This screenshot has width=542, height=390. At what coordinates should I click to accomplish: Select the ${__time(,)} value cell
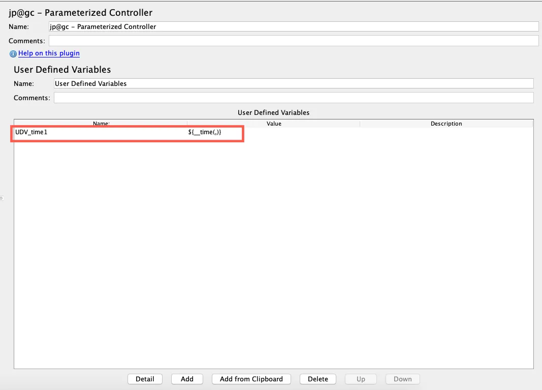[273, 132]
